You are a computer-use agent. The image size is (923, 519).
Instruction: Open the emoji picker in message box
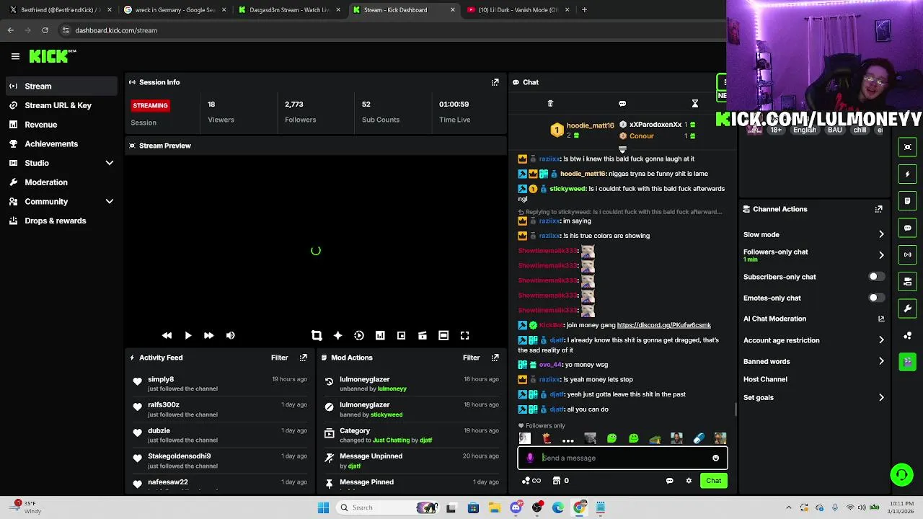click(715, 458)
